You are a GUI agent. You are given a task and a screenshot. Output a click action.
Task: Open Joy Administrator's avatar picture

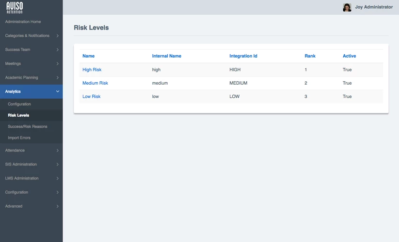coord(347,7)
